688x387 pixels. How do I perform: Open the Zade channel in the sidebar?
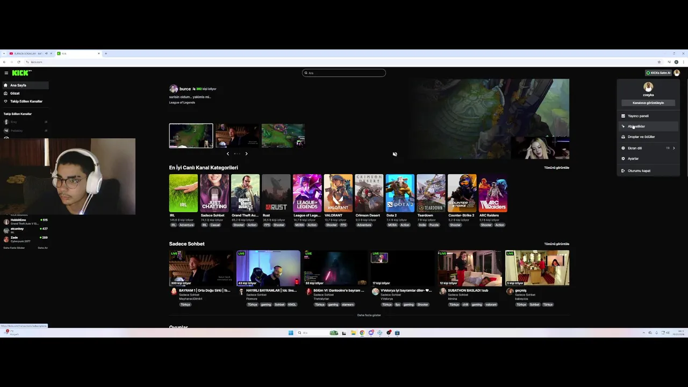(x=25, y=239)
